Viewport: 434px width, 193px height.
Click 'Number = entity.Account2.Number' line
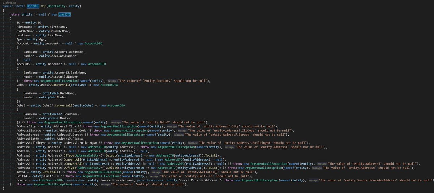(x=50, y=77)
